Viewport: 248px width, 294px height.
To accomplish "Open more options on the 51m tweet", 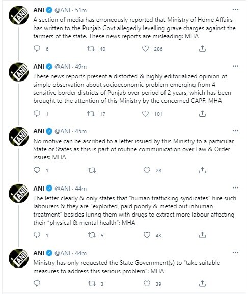I will point(235,9).
